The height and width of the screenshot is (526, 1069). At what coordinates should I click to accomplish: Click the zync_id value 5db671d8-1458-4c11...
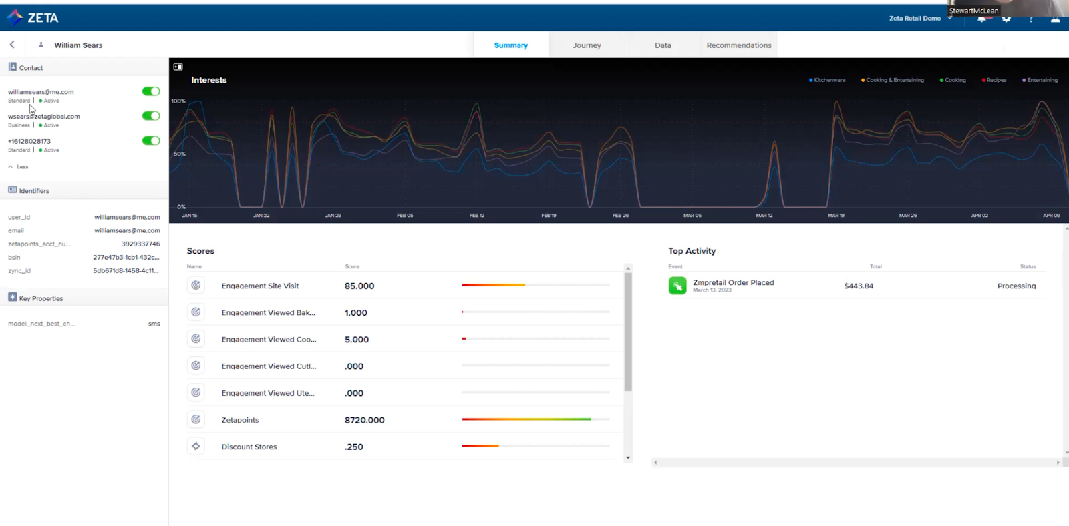pos(126,270)
